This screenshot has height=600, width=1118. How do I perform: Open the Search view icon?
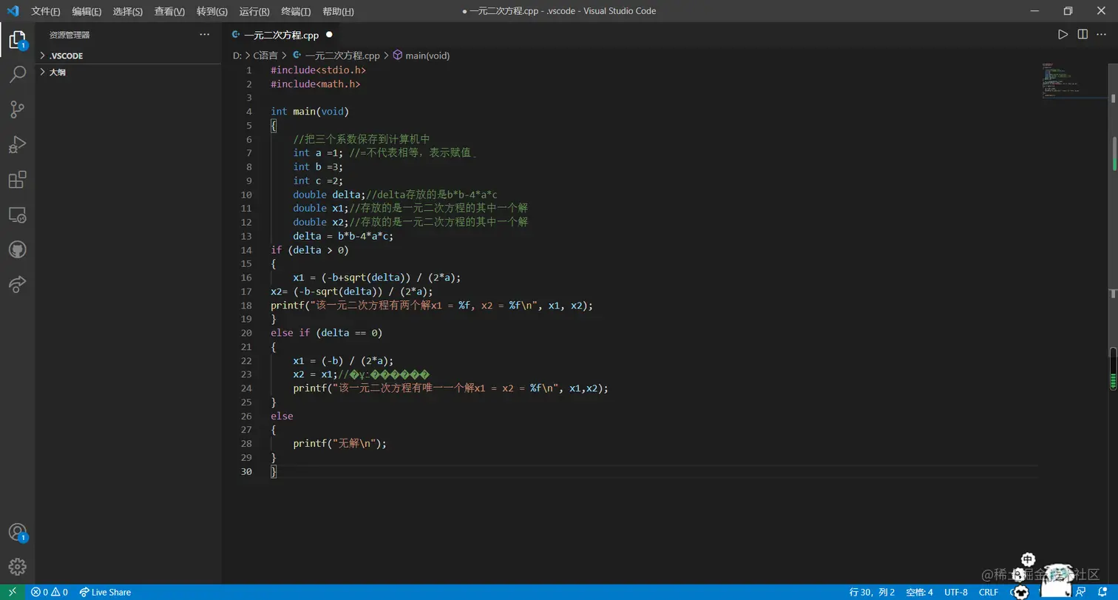click(17, 74)
